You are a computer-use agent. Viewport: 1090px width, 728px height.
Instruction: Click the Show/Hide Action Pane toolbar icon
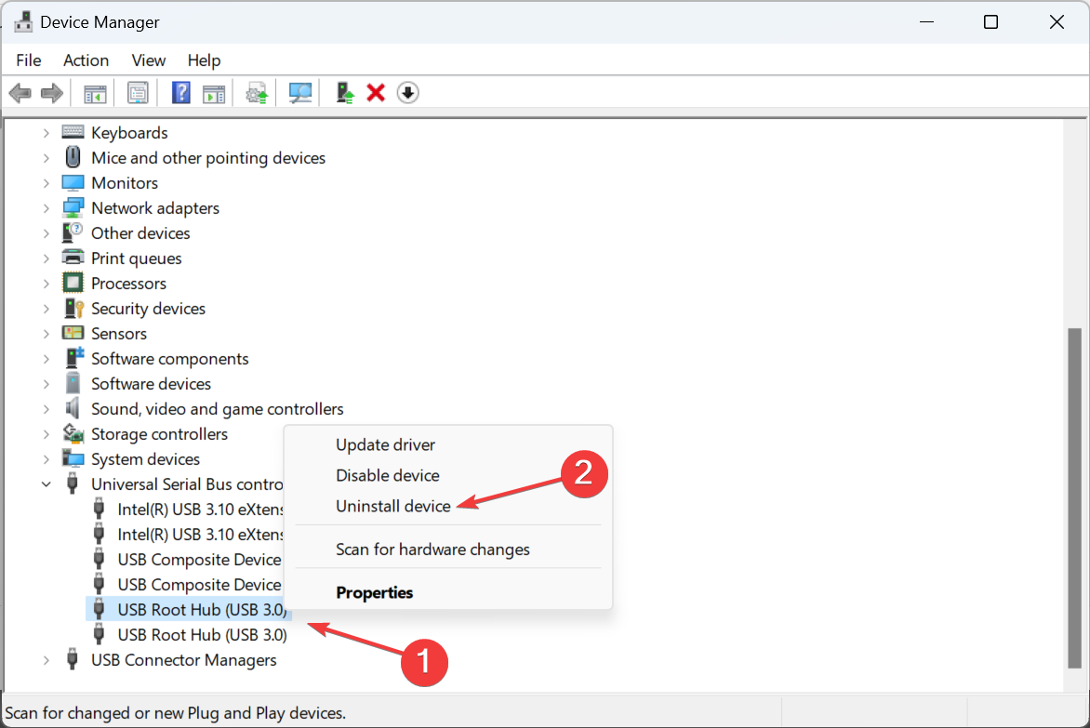214,93
